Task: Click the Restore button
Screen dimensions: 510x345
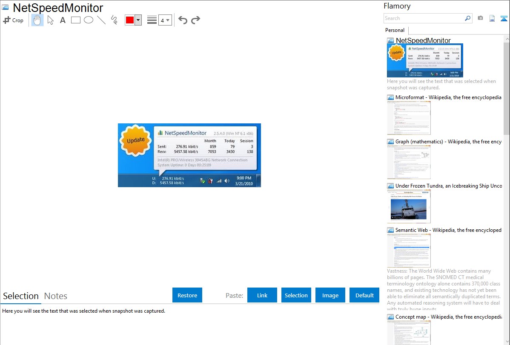Action: tap(187, 295)
